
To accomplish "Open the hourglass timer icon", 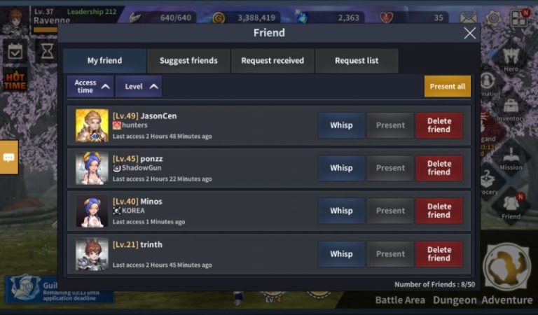I will 47,51.
